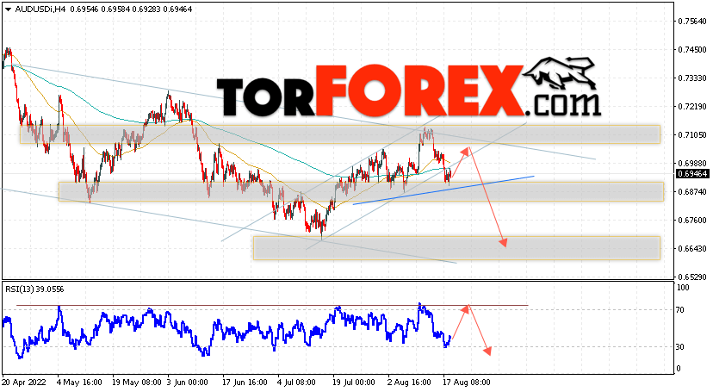This screenshot has height=392, width=713.
Task: Select price level 0.66430 on axis
Action: pos(693,249)
